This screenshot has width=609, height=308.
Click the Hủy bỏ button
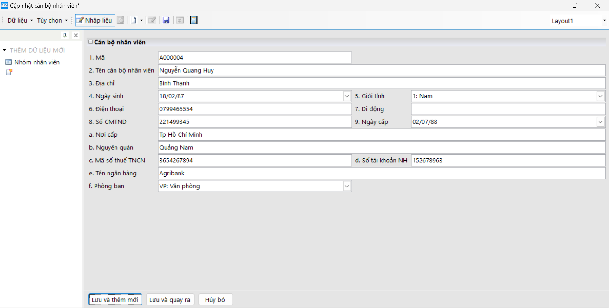pyautogui.click(x=215, y=300)
